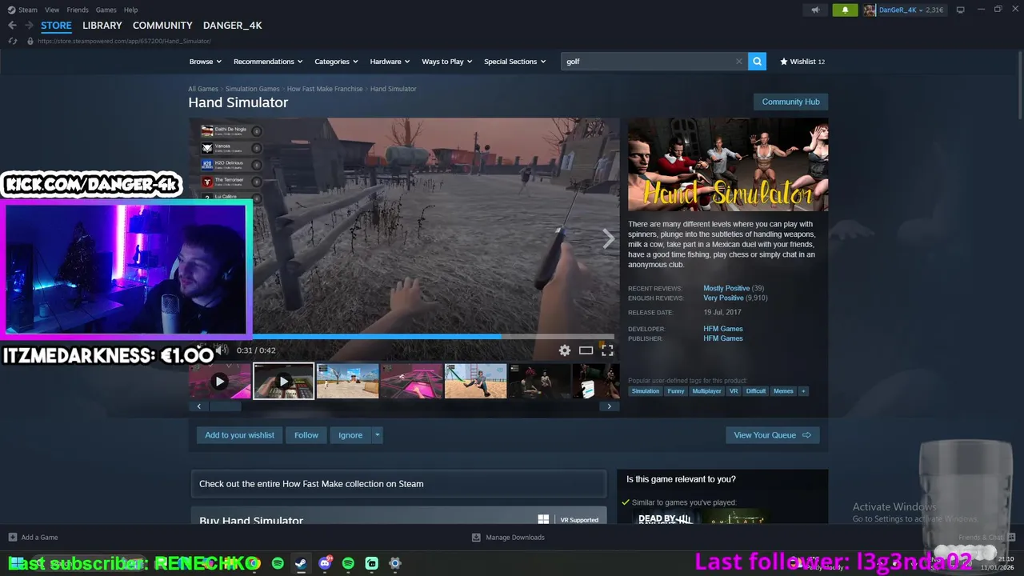Show next media with right chevron on video
Viewport: 1024px width, 576px height.
608,238
